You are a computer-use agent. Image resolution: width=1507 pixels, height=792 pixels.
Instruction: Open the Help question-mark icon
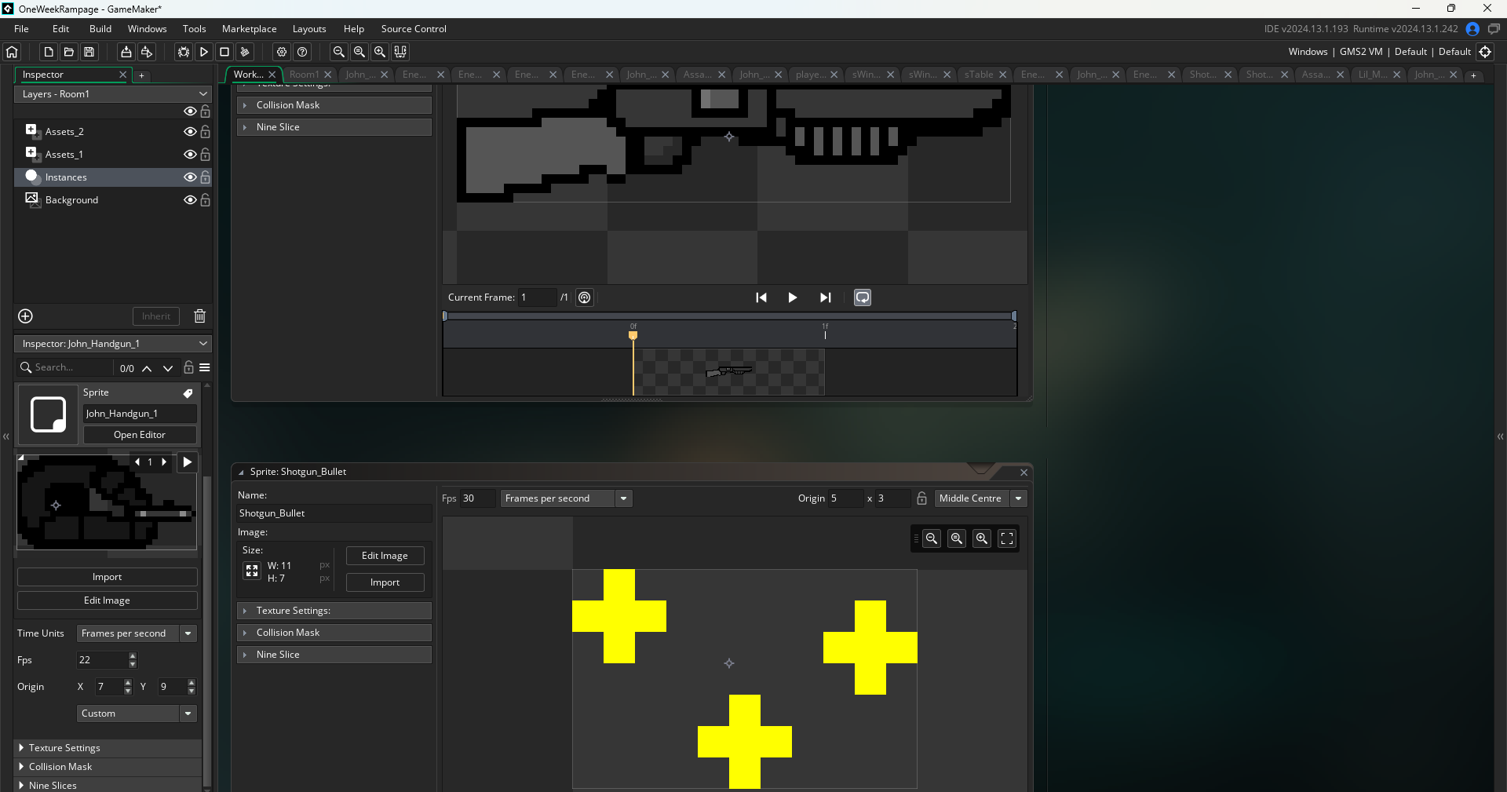pos(302,52)
